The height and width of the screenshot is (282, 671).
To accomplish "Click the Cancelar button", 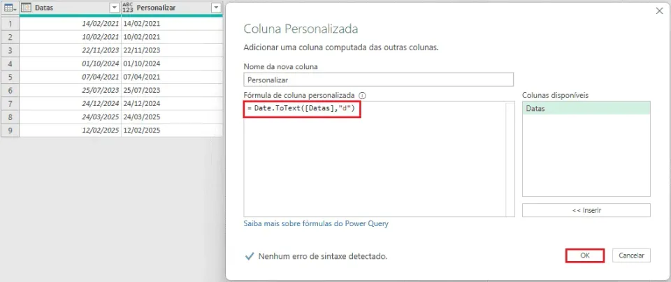I will point(631,255).
